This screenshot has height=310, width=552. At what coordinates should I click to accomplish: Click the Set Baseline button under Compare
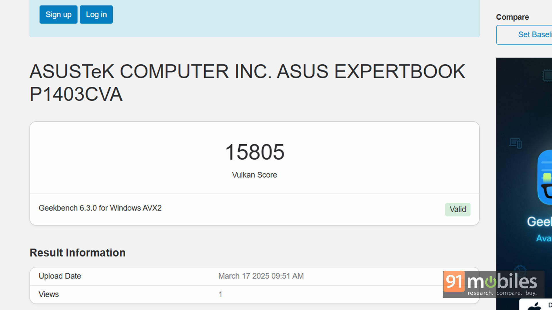[x=524, y=35]
